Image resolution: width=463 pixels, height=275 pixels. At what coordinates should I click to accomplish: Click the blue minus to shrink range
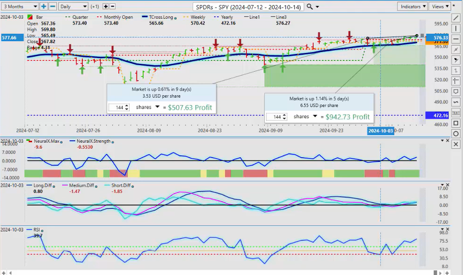tap(53, 6)
